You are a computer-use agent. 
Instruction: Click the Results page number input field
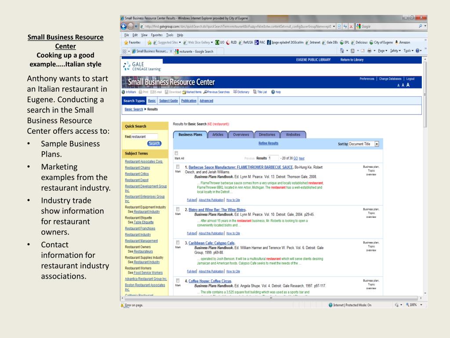point(273,158)
